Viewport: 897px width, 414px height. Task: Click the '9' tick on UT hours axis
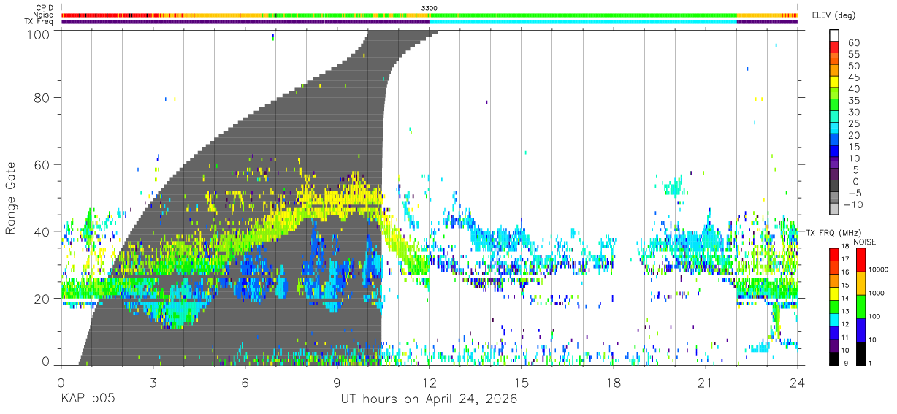point(337,383)
